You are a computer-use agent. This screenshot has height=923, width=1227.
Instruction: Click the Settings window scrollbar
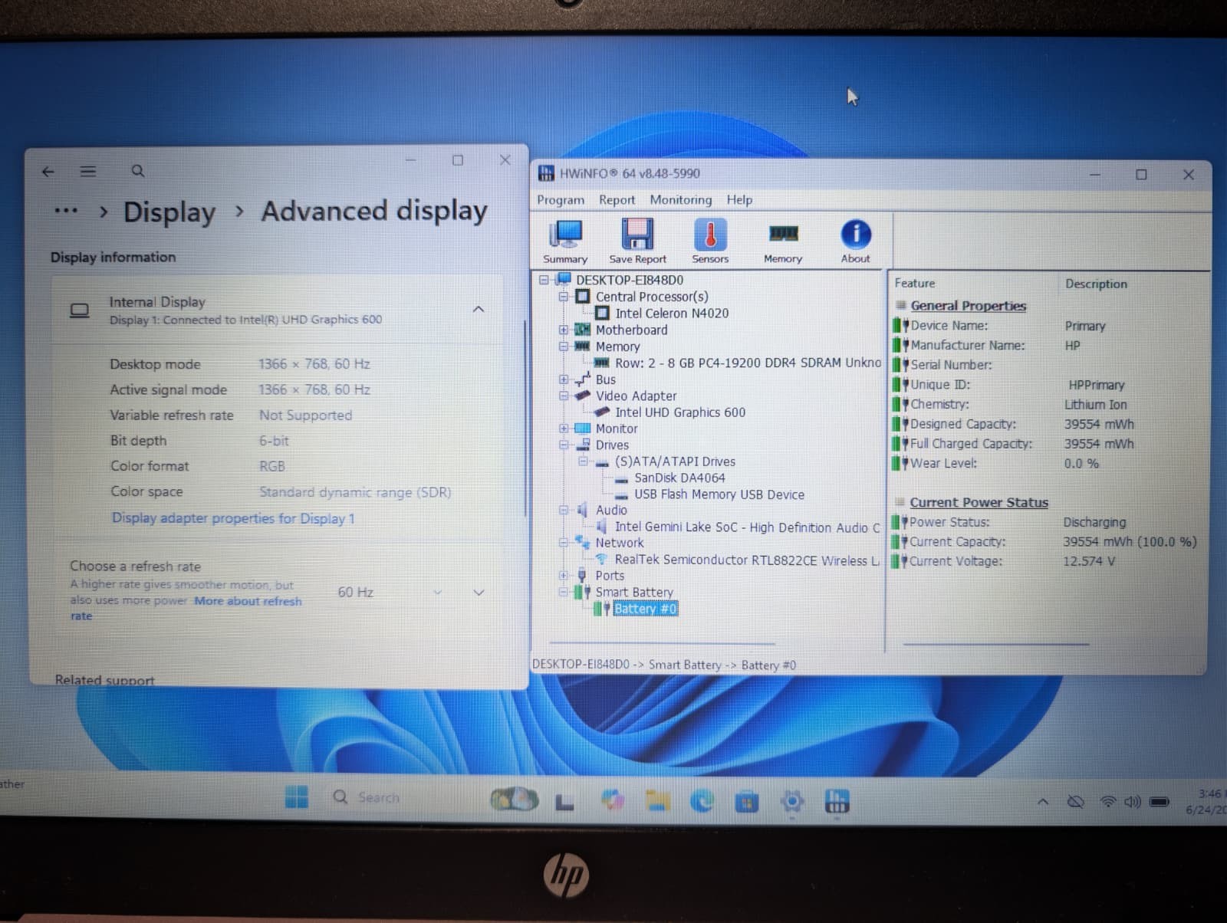(525, 418)
